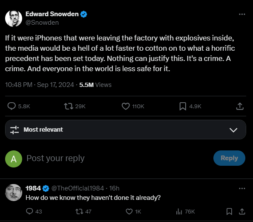Click the blue Reply button
Screen dimensions: 253x222
pos(229,158)
